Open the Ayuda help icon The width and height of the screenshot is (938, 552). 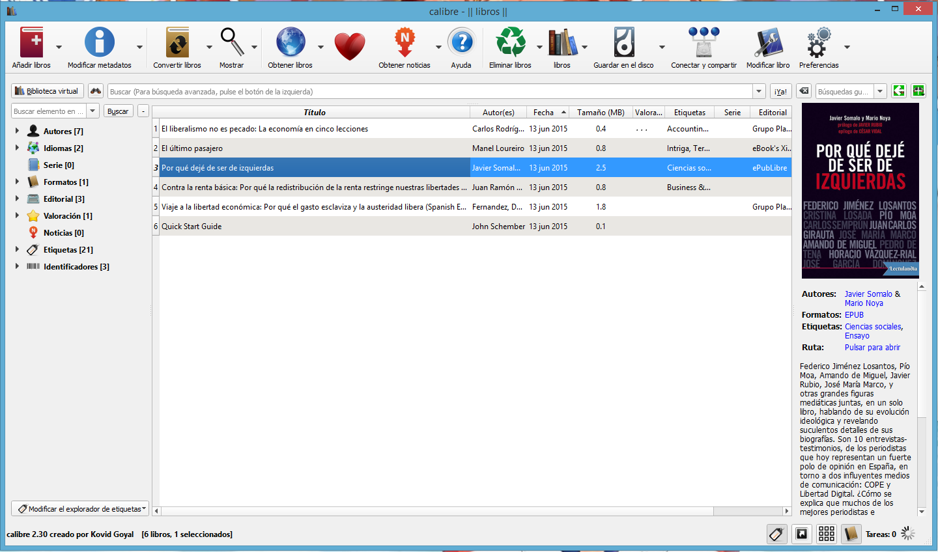tap(461, 42)
